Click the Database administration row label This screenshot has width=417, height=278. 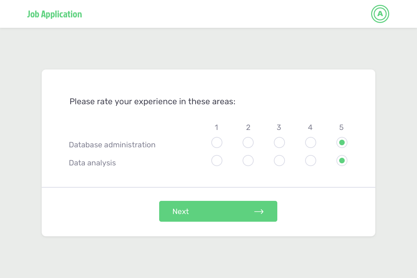(112, 145)
